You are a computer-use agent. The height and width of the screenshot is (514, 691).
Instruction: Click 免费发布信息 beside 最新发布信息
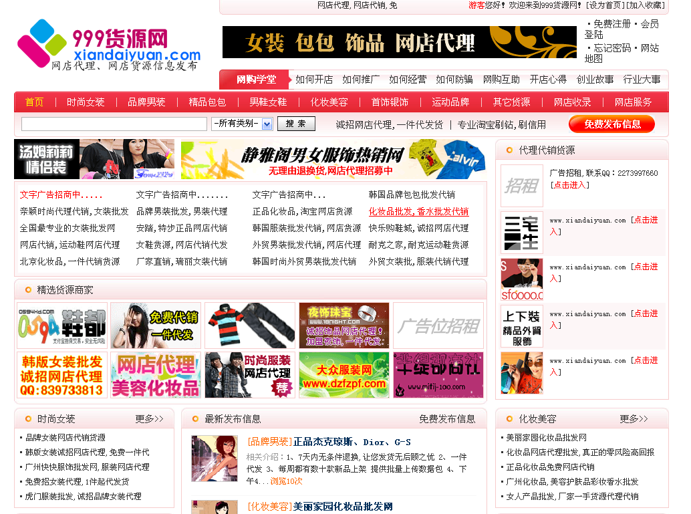tap(447, 419)
